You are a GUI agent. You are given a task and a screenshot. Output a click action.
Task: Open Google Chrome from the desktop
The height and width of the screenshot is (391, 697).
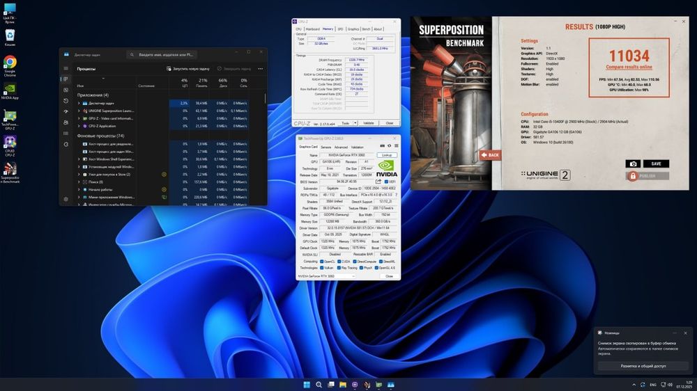[x=10, y=65]
